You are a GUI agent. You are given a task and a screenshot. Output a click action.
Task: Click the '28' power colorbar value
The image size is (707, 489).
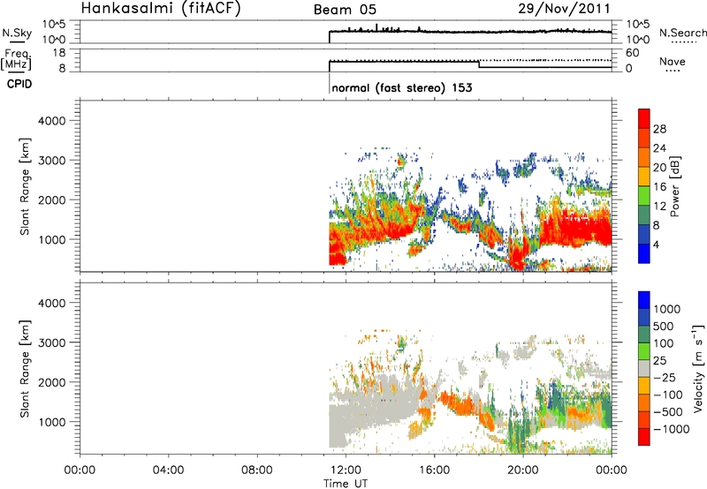coord(659,129)
